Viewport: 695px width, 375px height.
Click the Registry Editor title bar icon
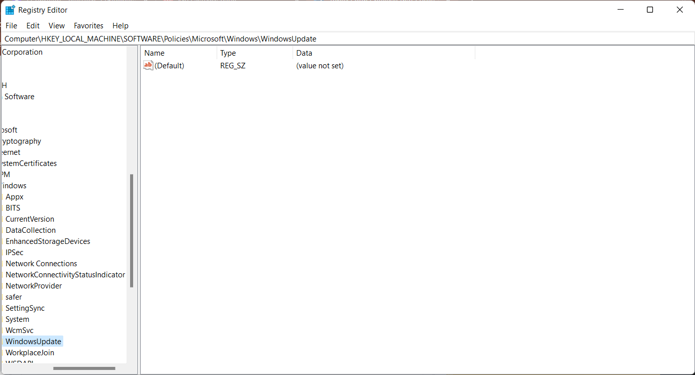(10, 10)
